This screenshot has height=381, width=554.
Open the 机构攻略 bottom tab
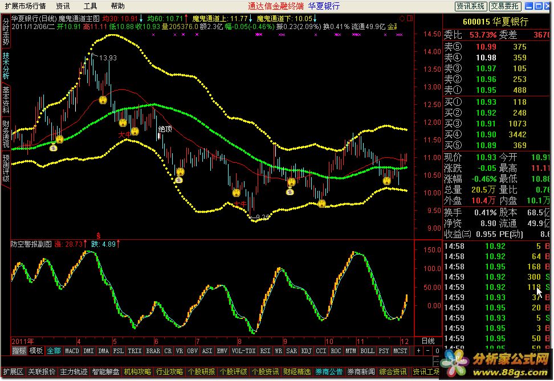point(137,372)
